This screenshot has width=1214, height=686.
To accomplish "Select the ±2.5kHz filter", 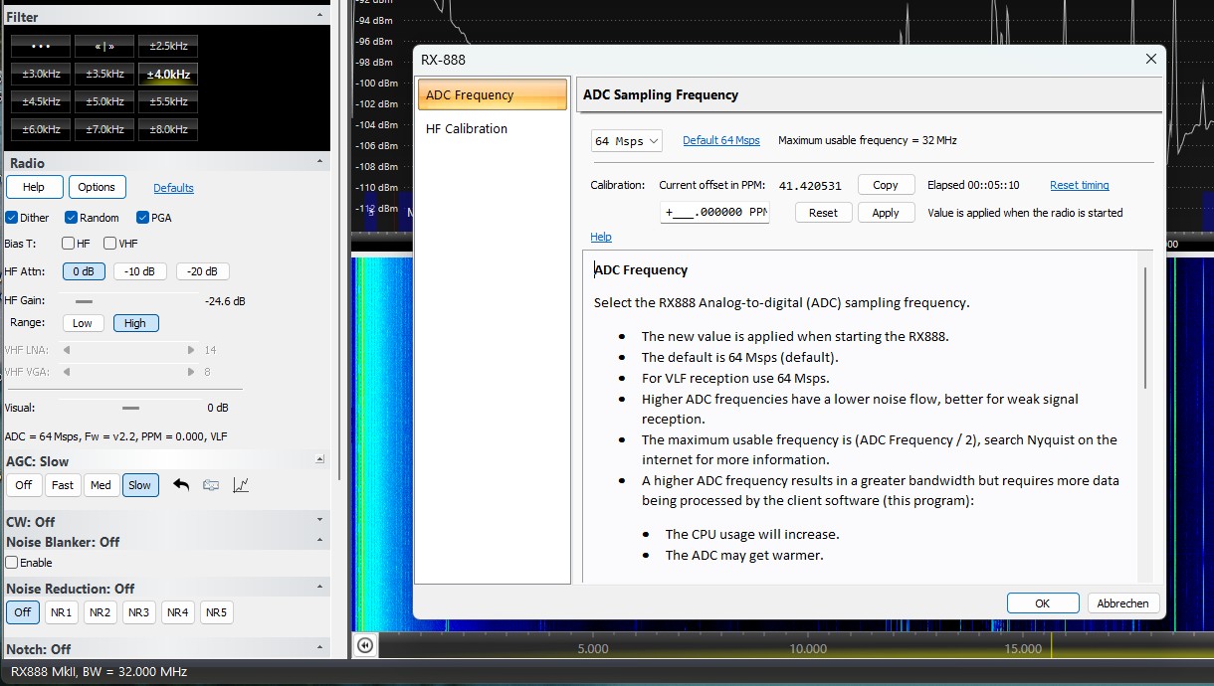I will tap(167, 46).
